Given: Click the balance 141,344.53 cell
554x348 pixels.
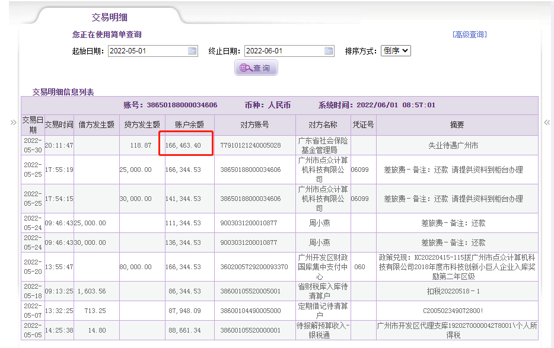Looking at the screenshot, I should [189, 199].
